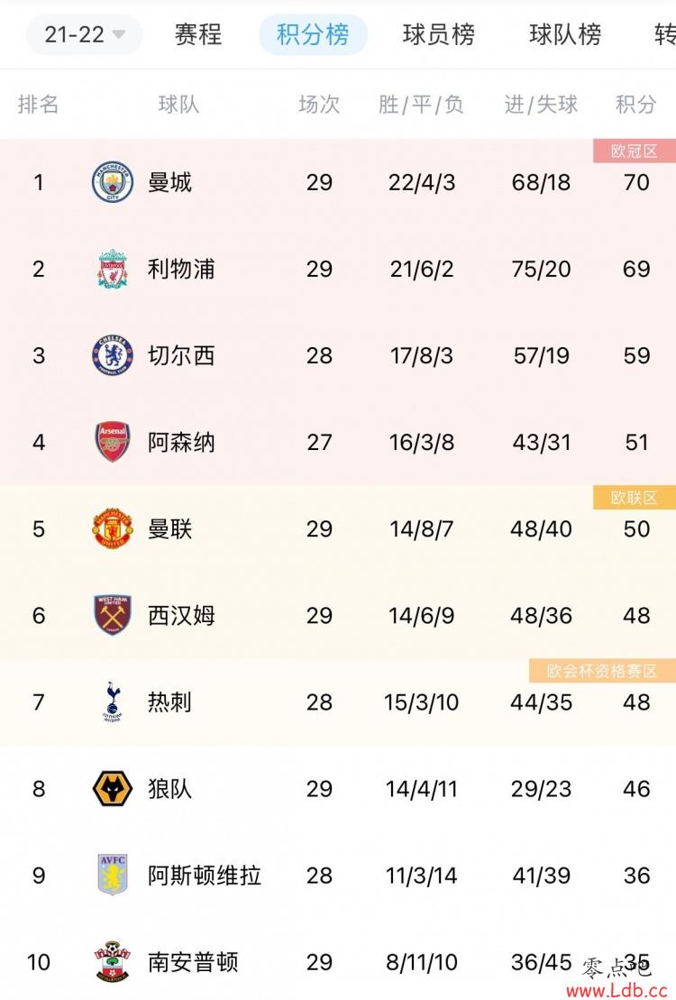
Task: Tap the Tottenham crest icon
Action: (113, 702)
